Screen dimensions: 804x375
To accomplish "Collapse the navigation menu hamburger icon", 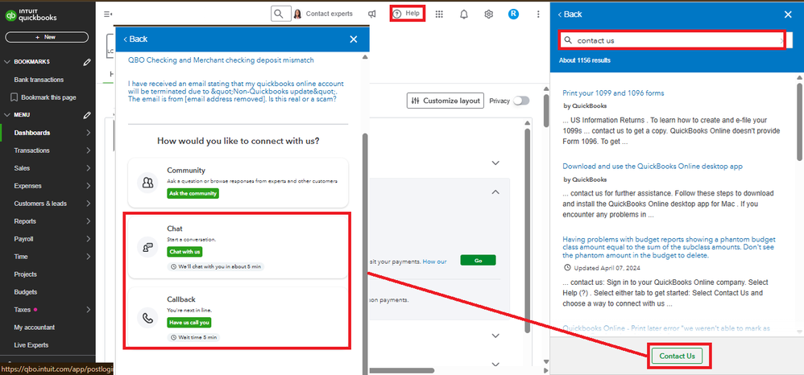I will coord(108,14).
